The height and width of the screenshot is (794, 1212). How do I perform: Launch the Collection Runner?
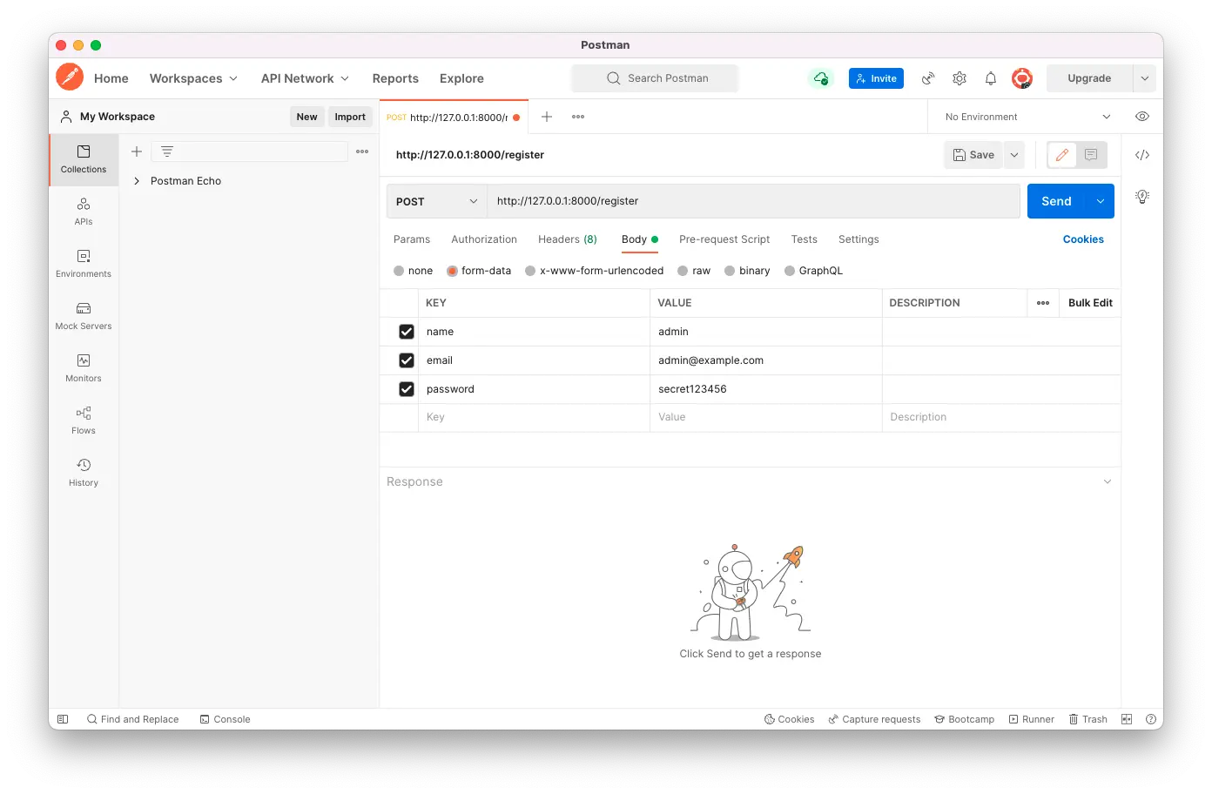[x=1032, y=719]
